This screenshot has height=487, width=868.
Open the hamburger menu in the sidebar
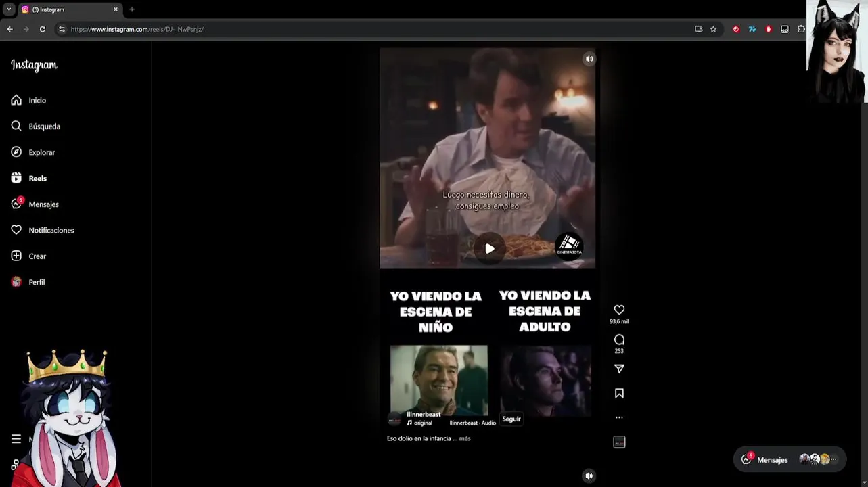coord(16,439)
